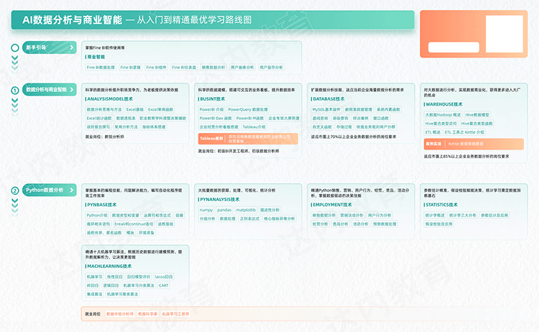Click the pandas tag
Viewport: 539px width, 332px height.
[x=224, y=210]
